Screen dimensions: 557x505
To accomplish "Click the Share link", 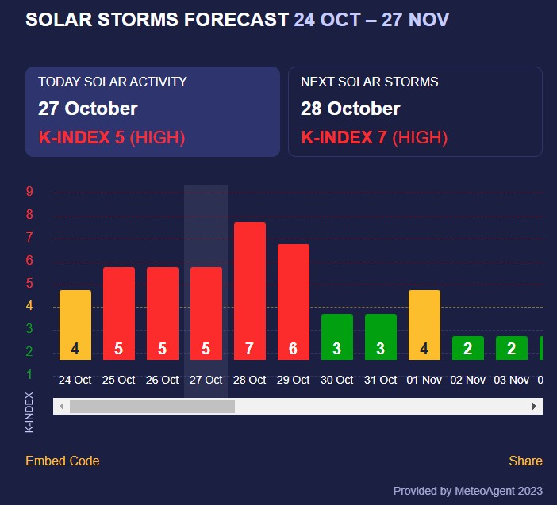I will pyautogui.click(x=525, y=461).
